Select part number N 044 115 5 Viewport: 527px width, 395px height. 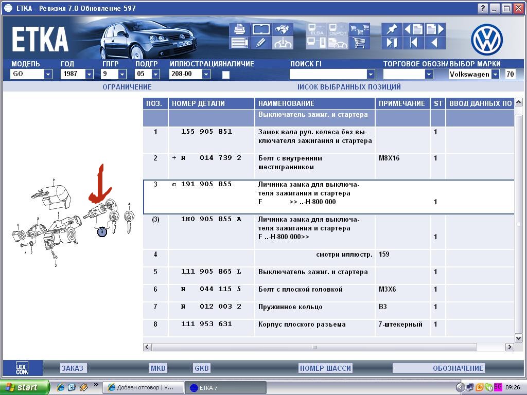click(x=211, y=289)
